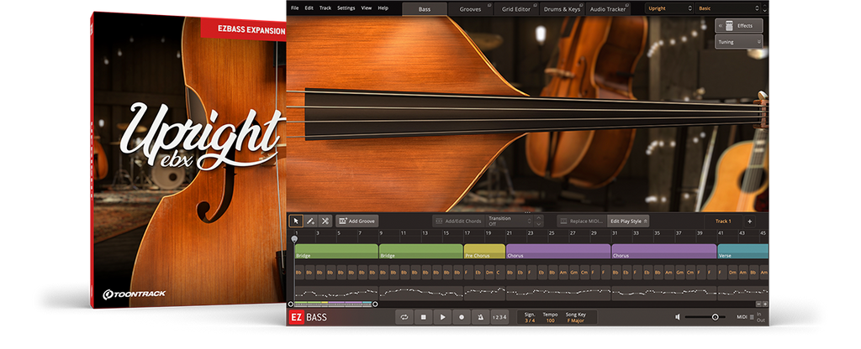Zoom in timeline with plus button
861x349 pixels.
click(765, 304)
